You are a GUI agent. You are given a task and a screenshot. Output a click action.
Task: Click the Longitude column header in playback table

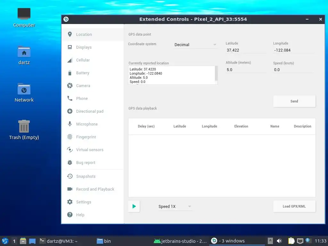pyautogui.click(x=209, y=126)
